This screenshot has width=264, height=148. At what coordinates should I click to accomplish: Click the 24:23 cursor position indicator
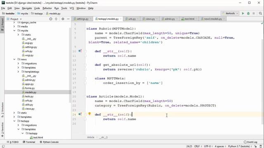tap(189, 146)
